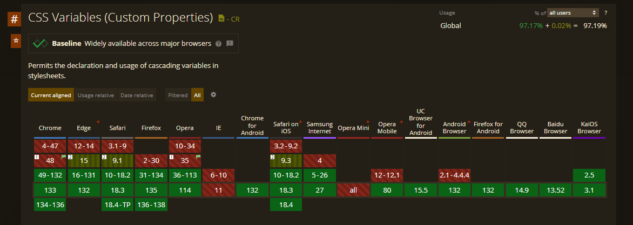Select IE 6-10 cell
The height and width of the screenshot is (225, 633).
[x=218, y=175]
